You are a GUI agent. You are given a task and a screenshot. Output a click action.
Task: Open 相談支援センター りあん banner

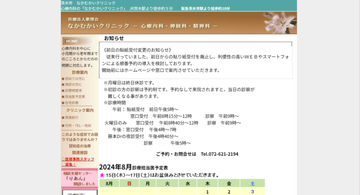pos(80,179)
